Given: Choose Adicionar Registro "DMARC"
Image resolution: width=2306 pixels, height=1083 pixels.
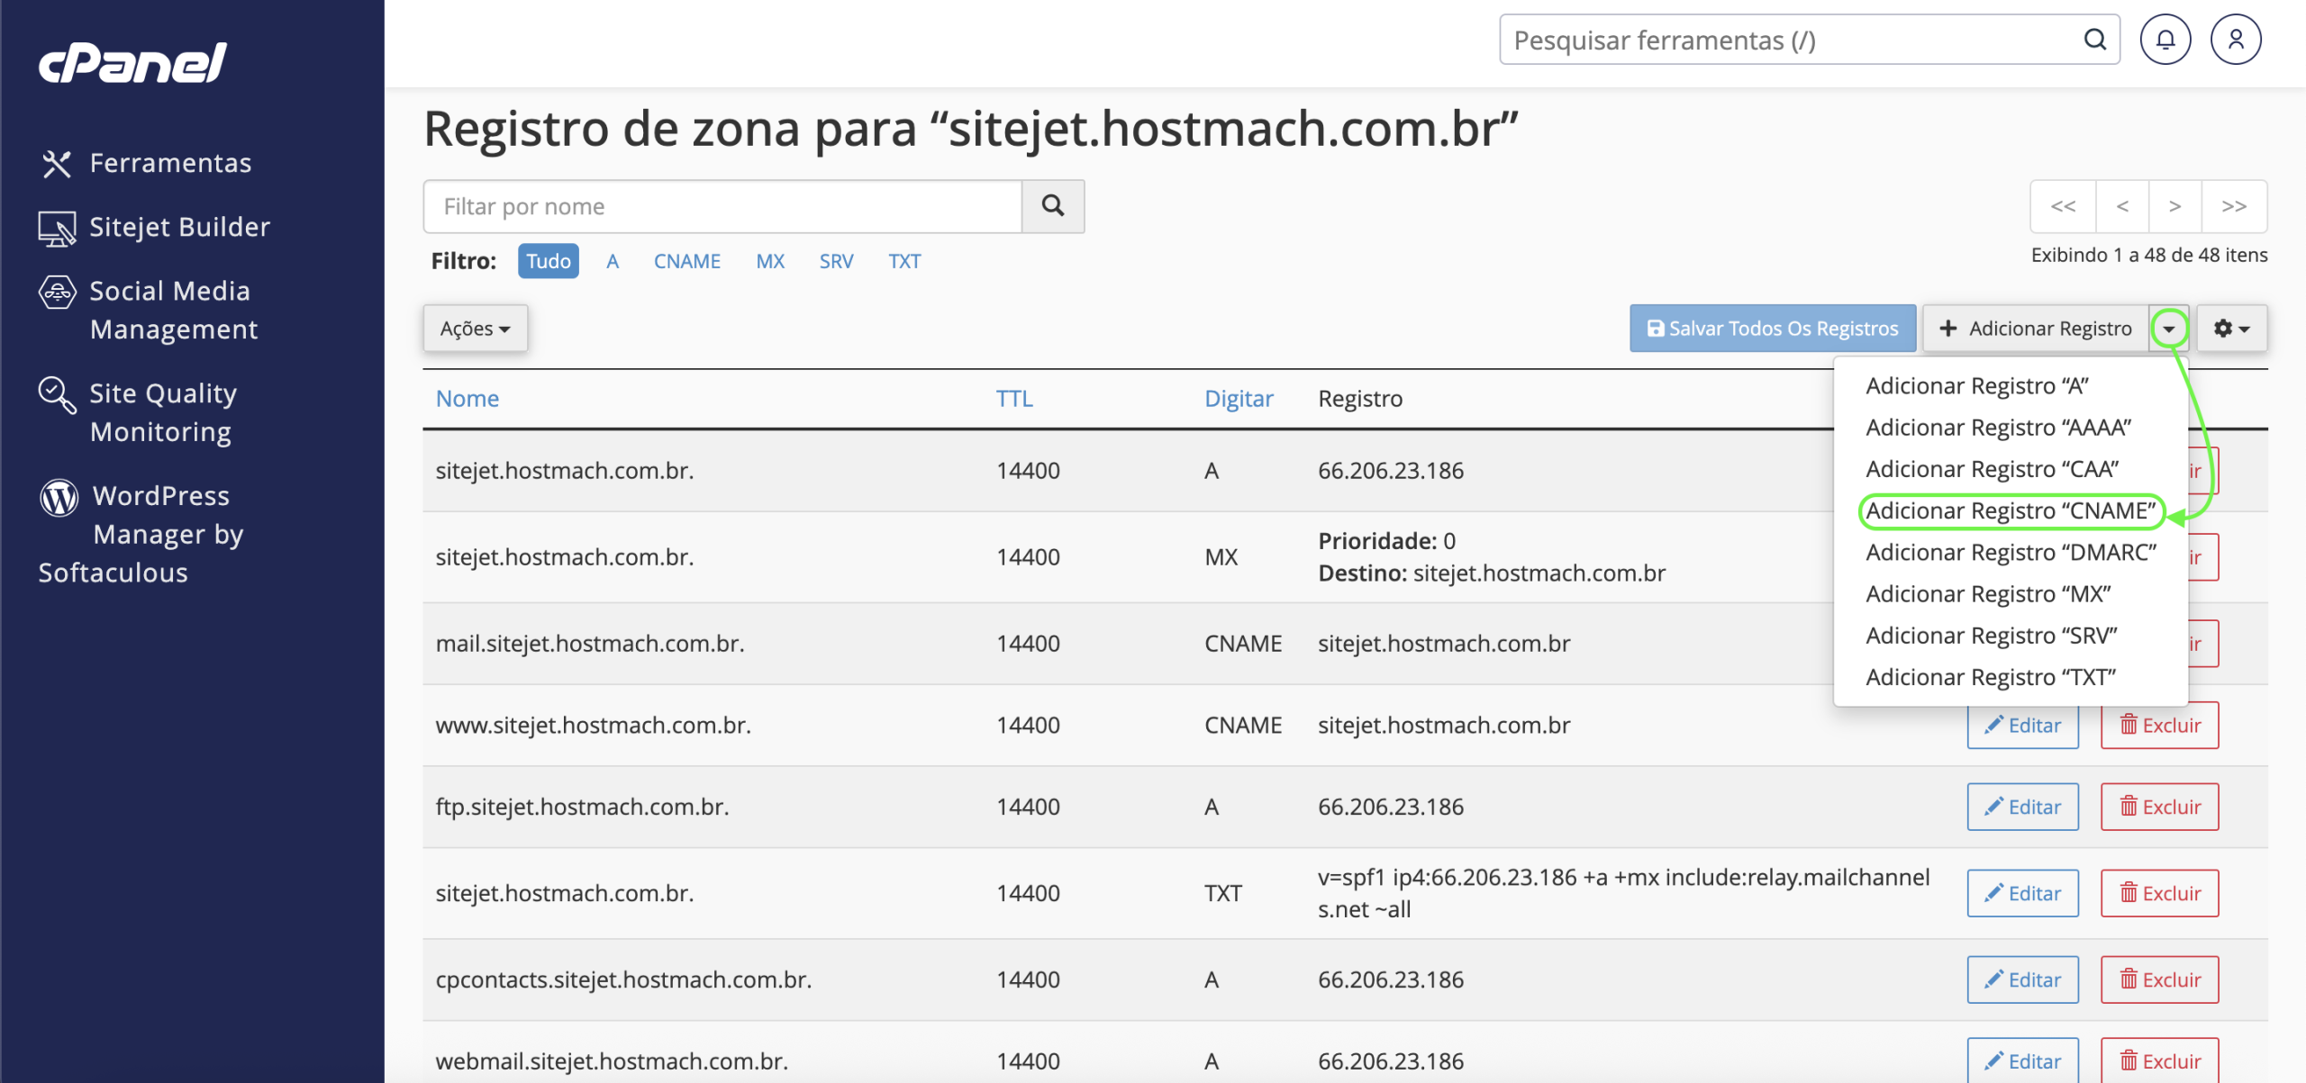Looking at the screenshot, I should coord(2011,553).
